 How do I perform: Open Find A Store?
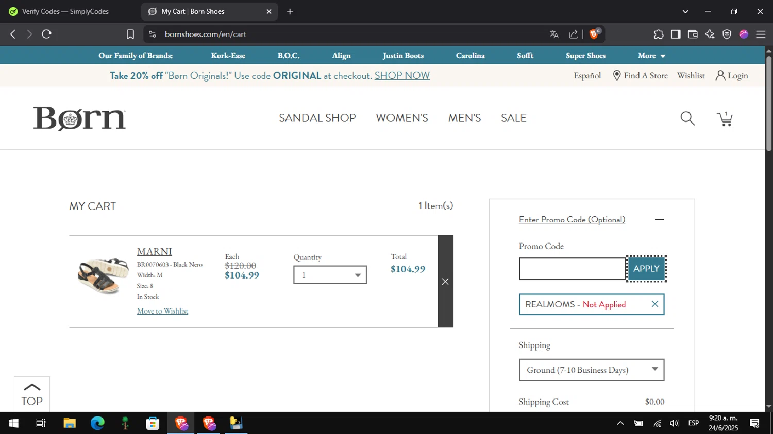point(640,76)
